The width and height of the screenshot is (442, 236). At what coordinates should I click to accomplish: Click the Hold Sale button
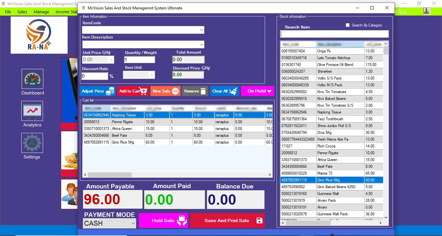[x=163, y=220]
